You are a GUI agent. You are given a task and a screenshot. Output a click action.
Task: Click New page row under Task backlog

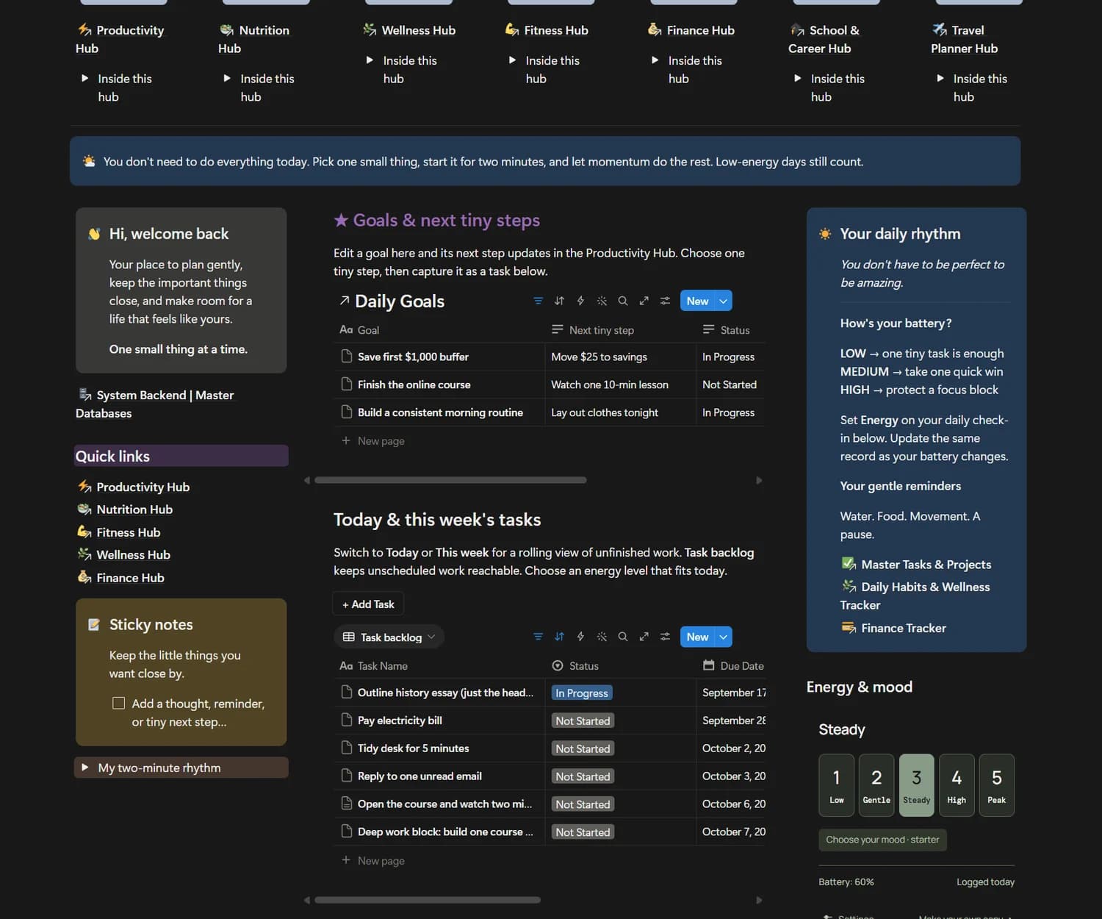pyautogui.click(x=549, y=860)
